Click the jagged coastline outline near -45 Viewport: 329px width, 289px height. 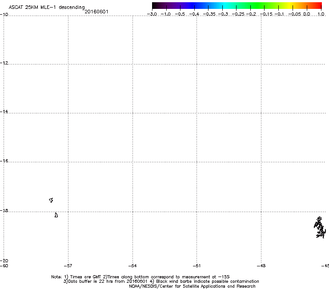320,228
